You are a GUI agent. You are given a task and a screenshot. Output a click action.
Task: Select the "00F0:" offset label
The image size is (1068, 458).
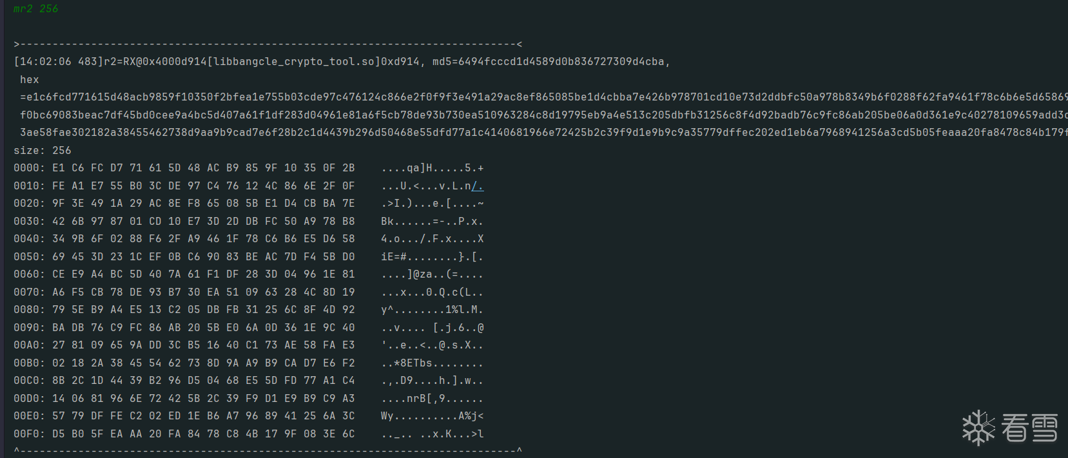pyautogui.click(x=30, y=434)
